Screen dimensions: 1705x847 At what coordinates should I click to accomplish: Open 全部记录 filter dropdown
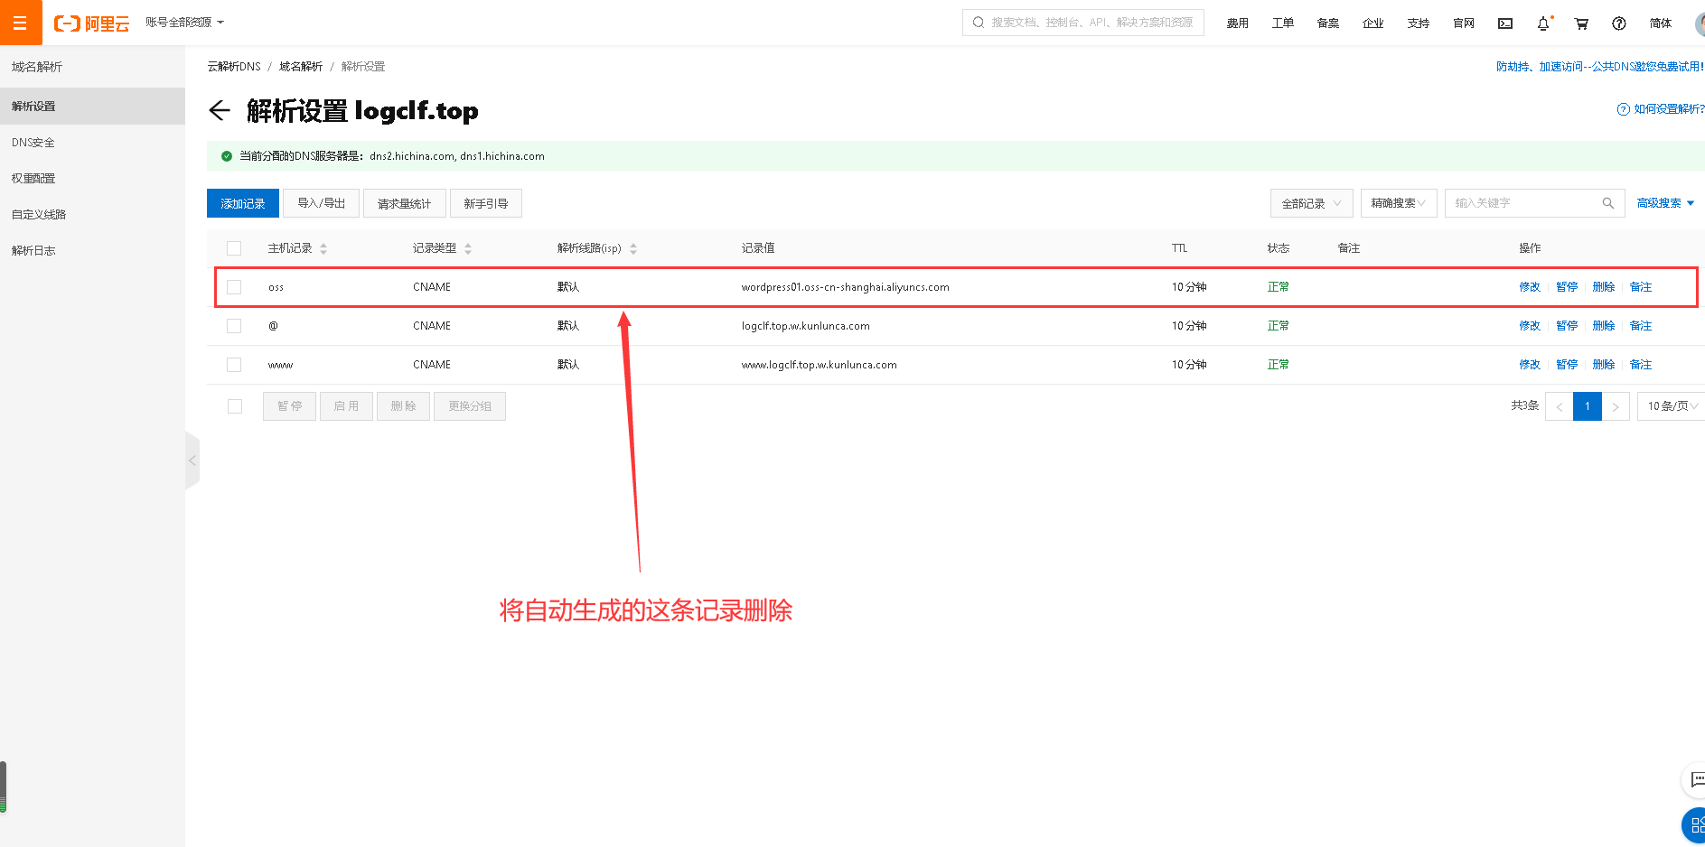(x=1311, y=203)
